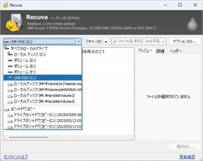Click the 更新確認 link
203x161 pixels.
coord(187,157)
